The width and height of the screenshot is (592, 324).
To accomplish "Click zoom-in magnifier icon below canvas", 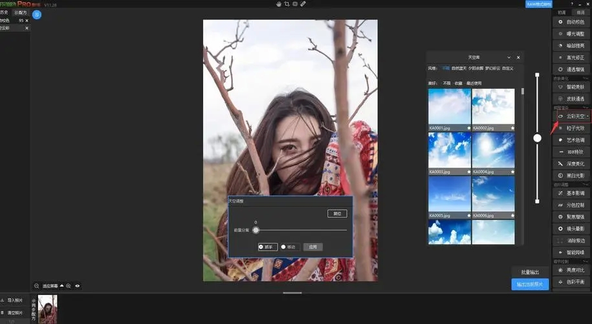I will [69, 286].
